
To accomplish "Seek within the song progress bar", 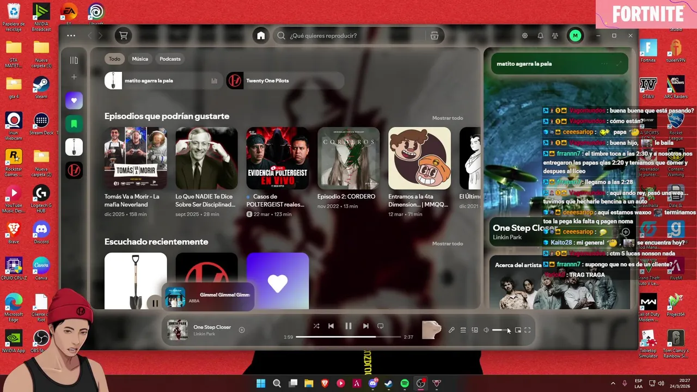I will pos(348,337).
